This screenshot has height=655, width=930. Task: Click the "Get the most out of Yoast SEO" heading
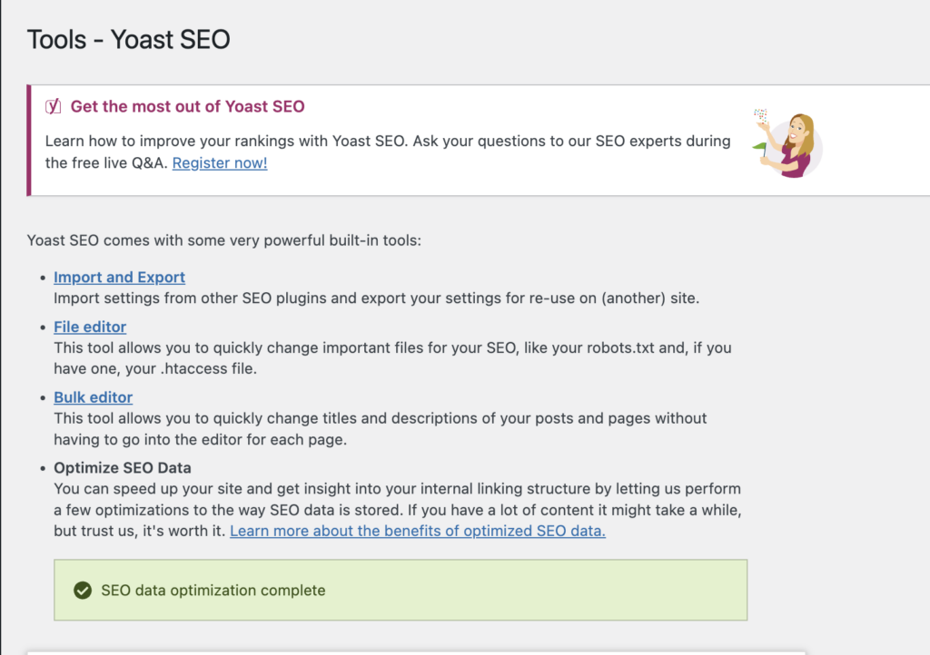point(187,107)
